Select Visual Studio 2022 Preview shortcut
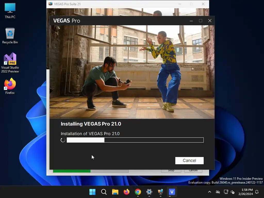Viewport: 264px width, 198px height. point(10,63)
